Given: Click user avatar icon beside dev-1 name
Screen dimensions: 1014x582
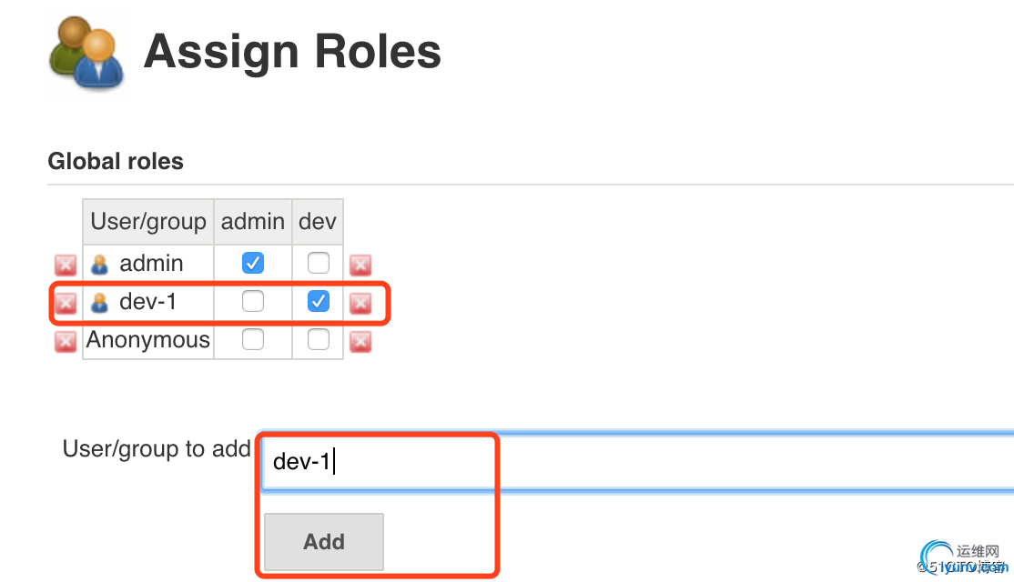Looking at the screenshot, I should [99, 302].
